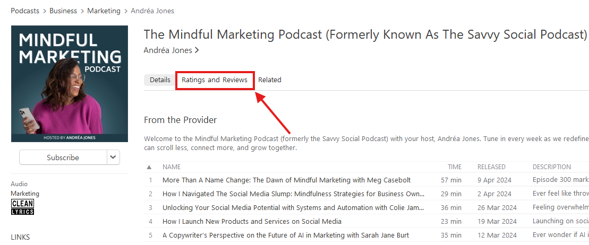Sort episodes by the RELEASED column
Viewport: 589px width, 245px height.
point(491,167)
